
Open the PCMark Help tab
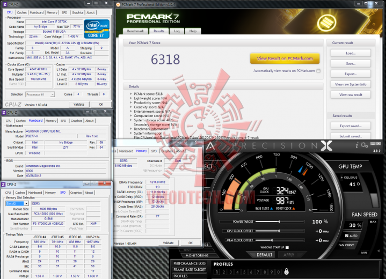tap(193, 31)
